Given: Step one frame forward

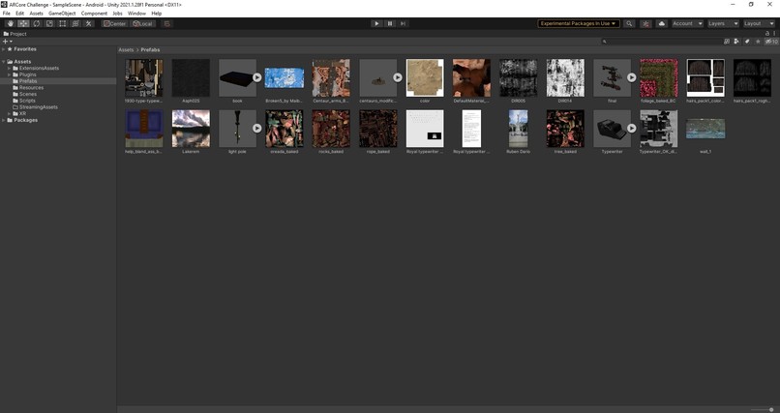Looking at the screenshot, I should pos(403,23).
